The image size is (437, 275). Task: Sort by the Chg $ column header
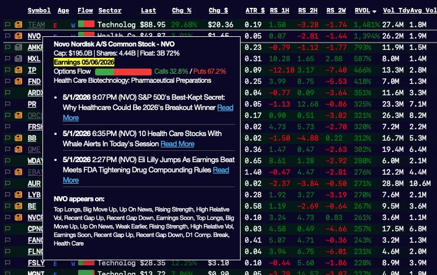(x=218, y=10)
